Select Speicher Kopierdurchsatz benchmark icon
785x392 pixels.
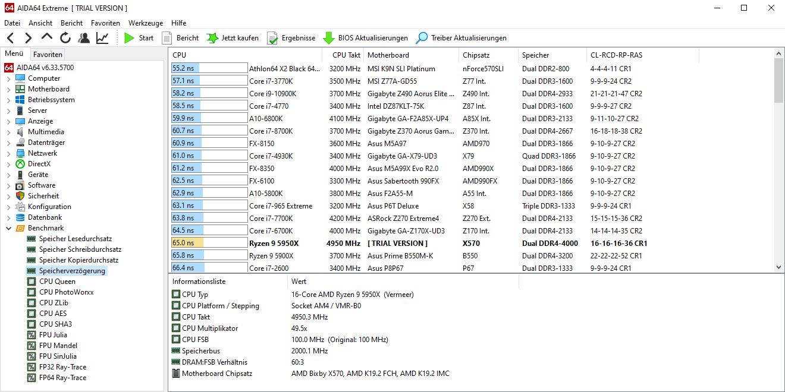pos(32,260)
